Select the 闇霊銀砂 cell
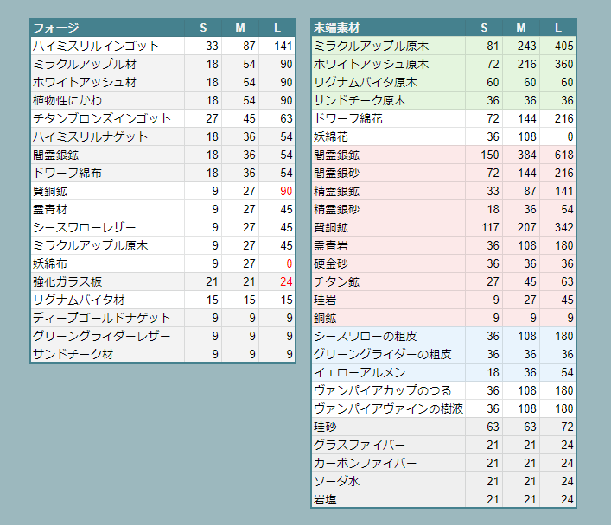611x525 pixels. 389,173
